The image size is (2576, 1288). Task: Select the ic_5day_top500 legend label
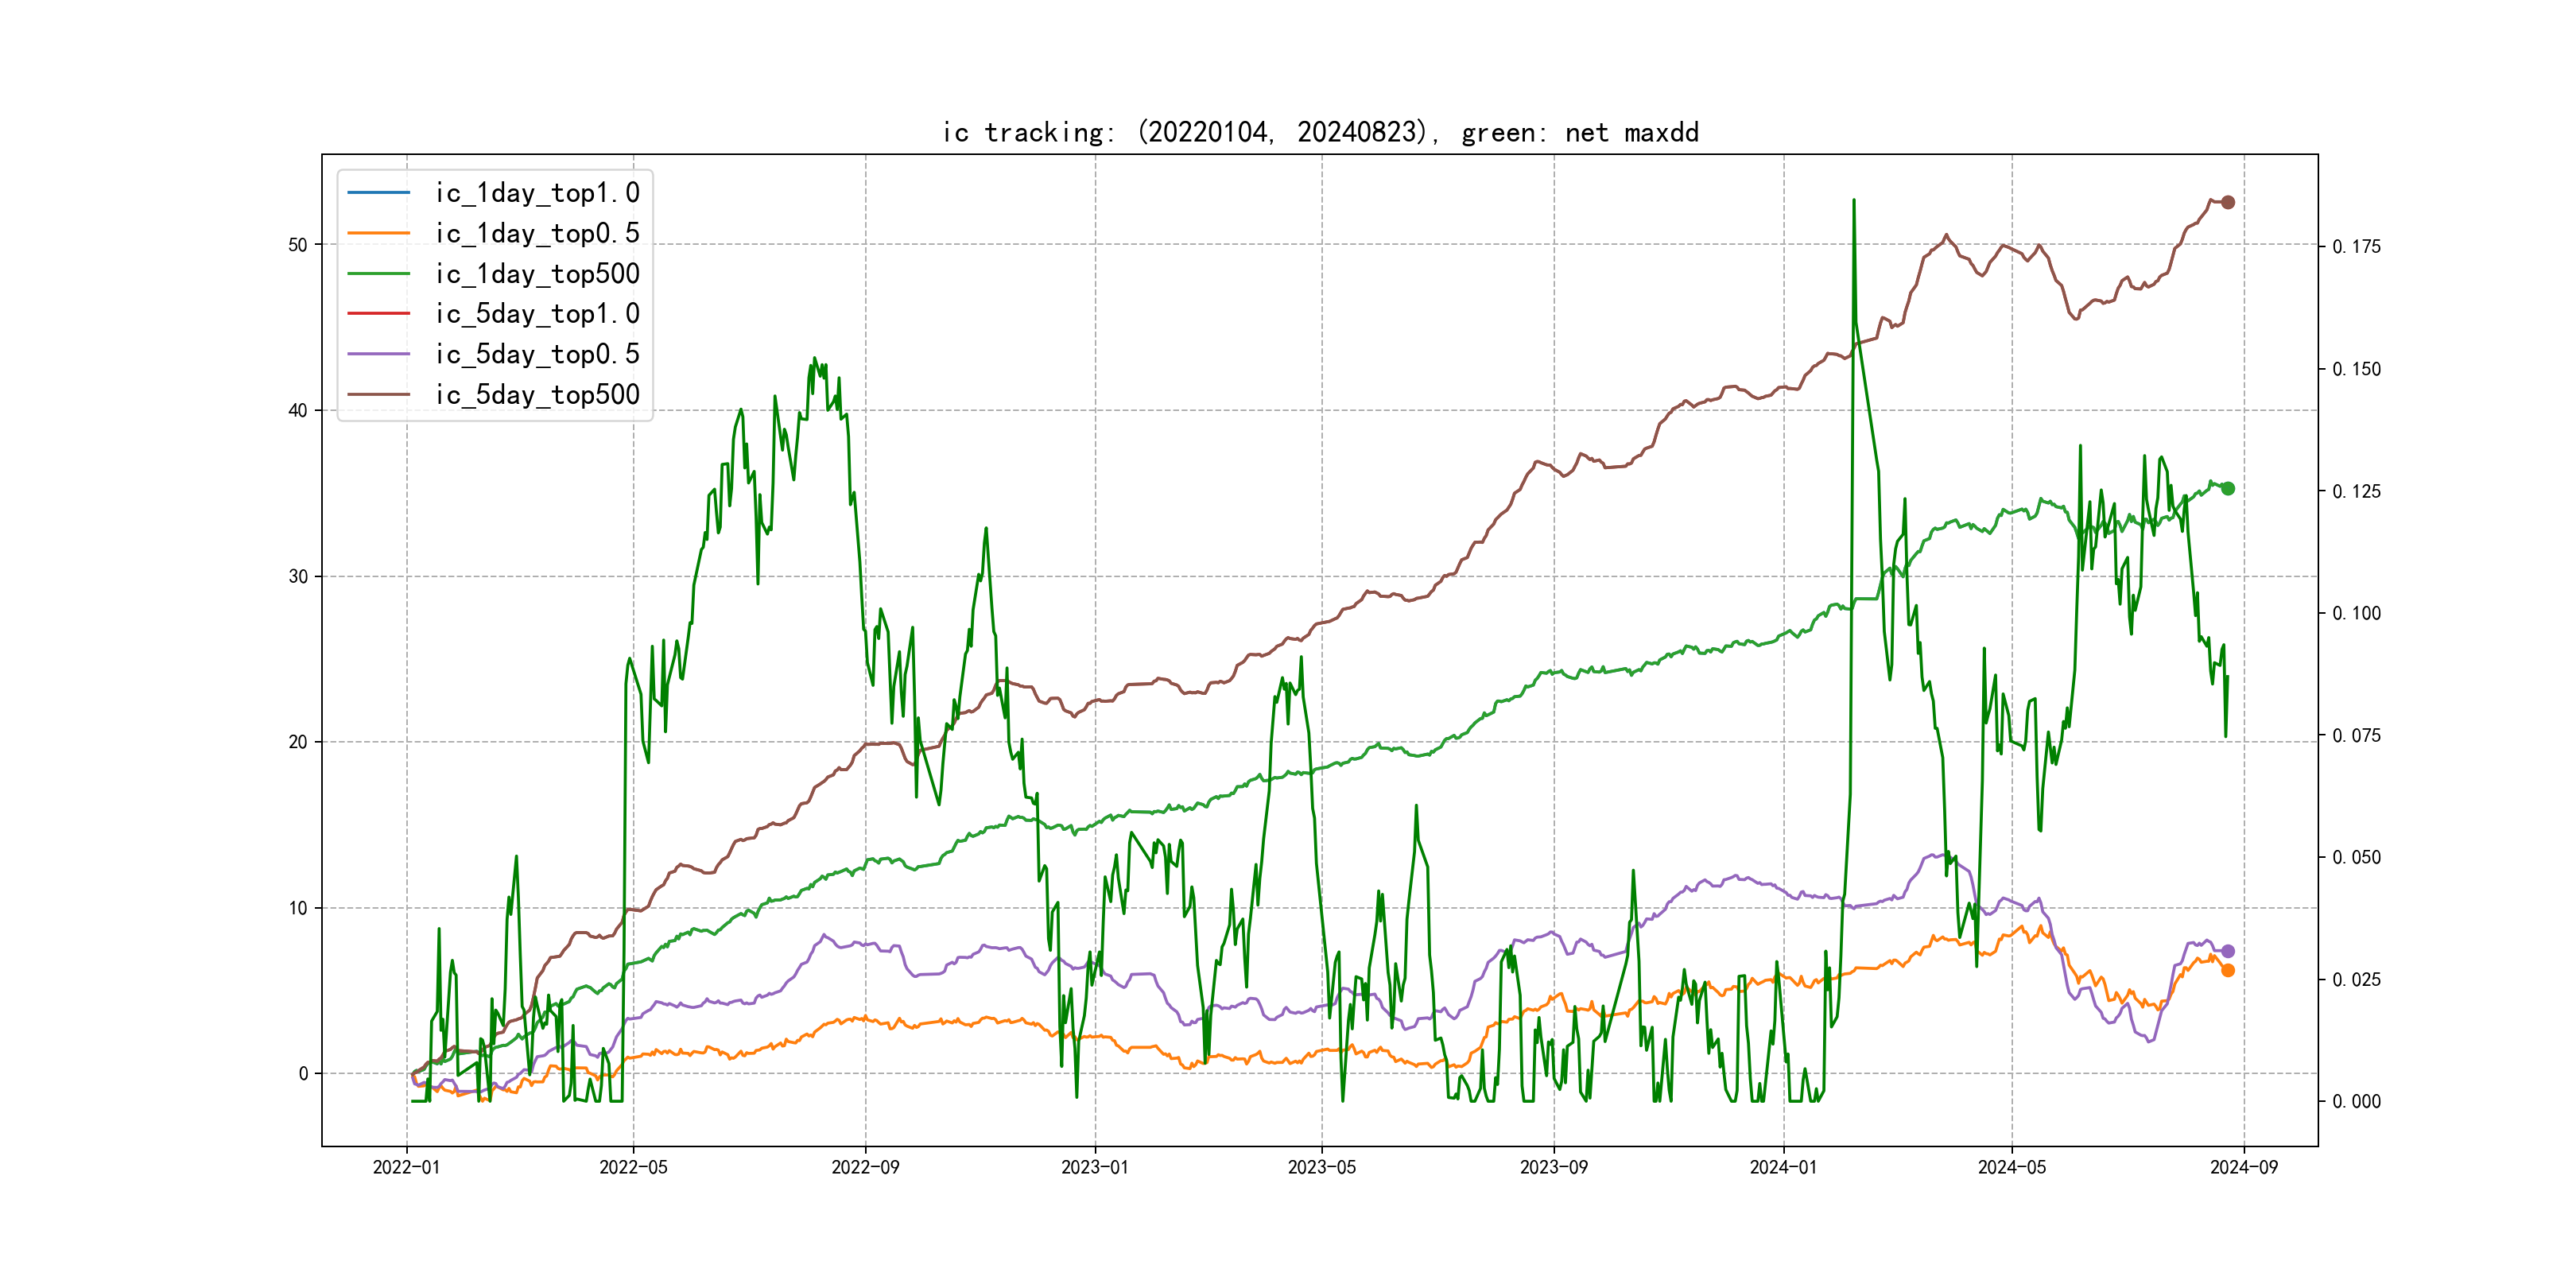[537, 394]
